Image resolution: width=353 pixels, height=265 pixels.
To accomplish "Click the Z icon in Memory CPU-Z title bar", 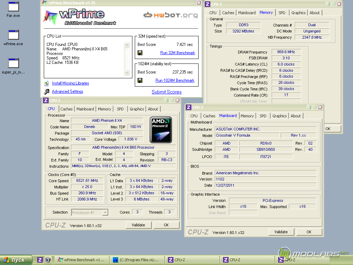I will (208, 4).
